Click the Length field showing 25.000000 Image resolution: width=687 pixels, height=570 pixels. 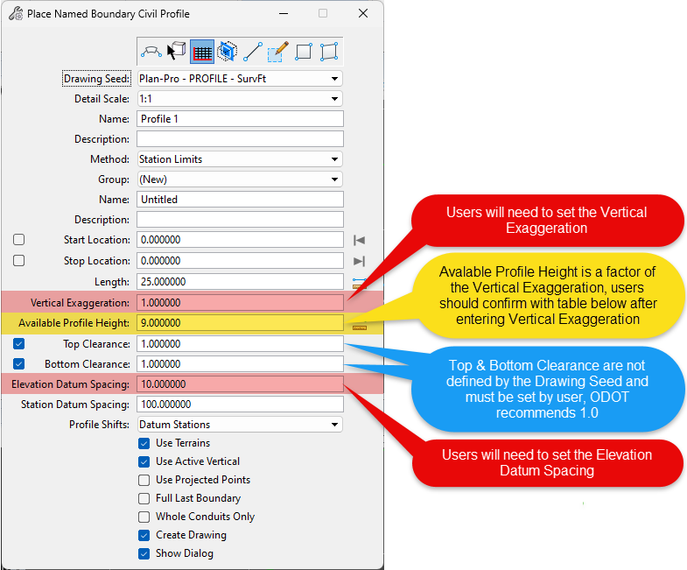pos(240,282)
